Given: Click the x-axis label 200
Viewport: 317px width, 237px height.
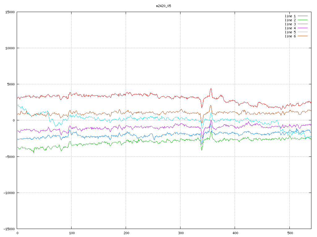Looking at the screenshot, I should click(x=126, y=233).
